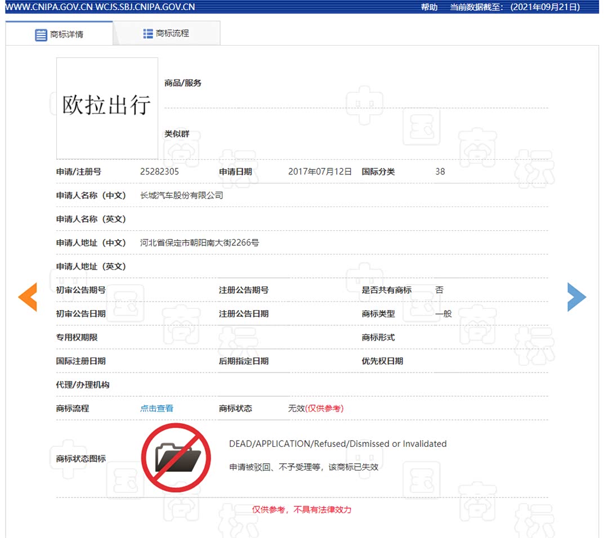Open the 点击查看 trademark process link

click(x=157, y=408)
